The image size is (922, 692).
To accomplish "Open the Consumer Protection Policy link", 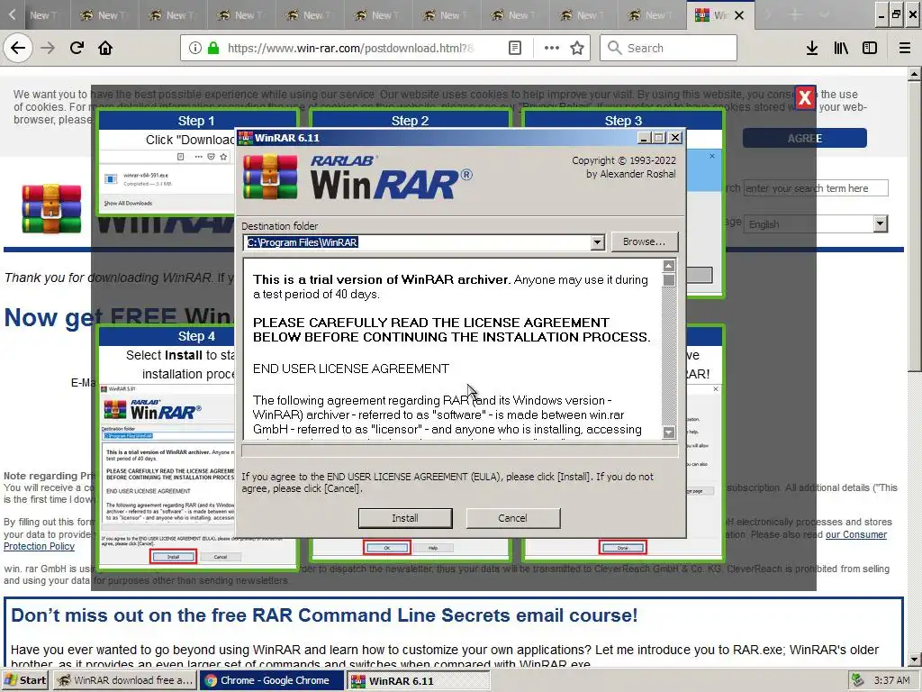I will (x=856, y=535).
